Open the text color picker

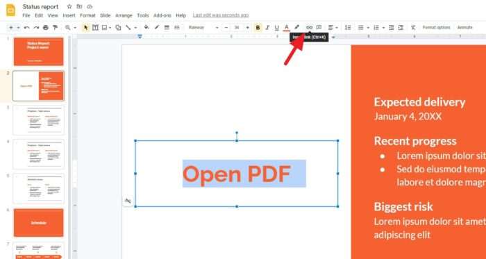pyautogui.click(x=287, y=28)
